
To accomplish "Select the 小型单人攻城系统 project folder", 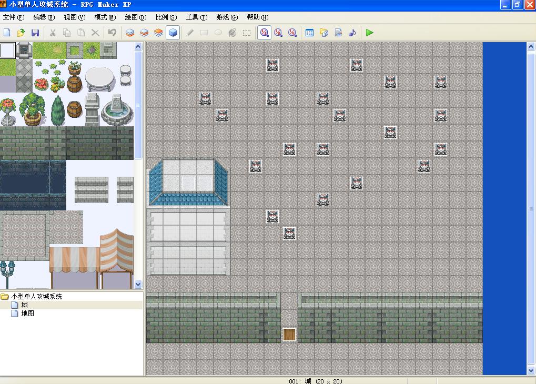I will click(x=37, y=297).
